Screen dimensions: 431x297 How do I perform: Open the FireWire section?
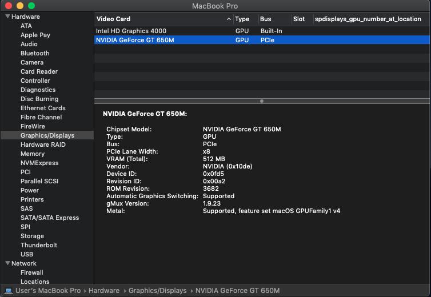[33, 126]
